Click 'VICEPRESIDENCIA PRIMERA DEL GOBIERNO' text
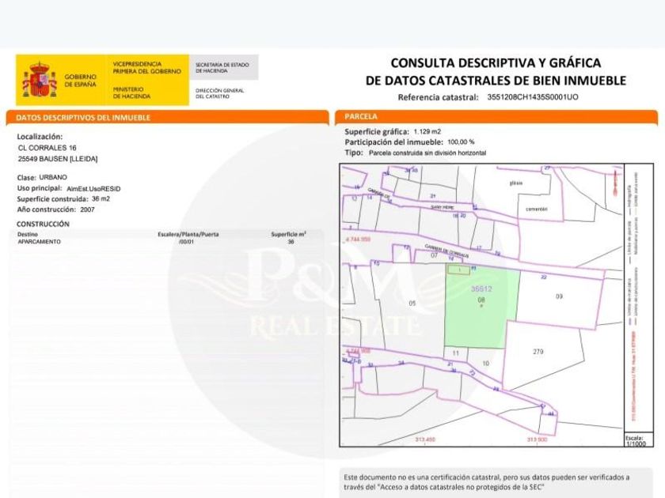Image resolution: width=665 pixels, height=498 pixels. (x=146, y=68)
